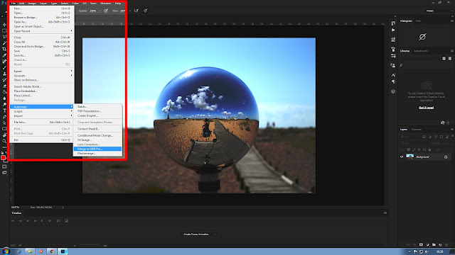
Task: Open the Histogram panel flyout menu
Action: pyautogui.click(x=452, y=21)
